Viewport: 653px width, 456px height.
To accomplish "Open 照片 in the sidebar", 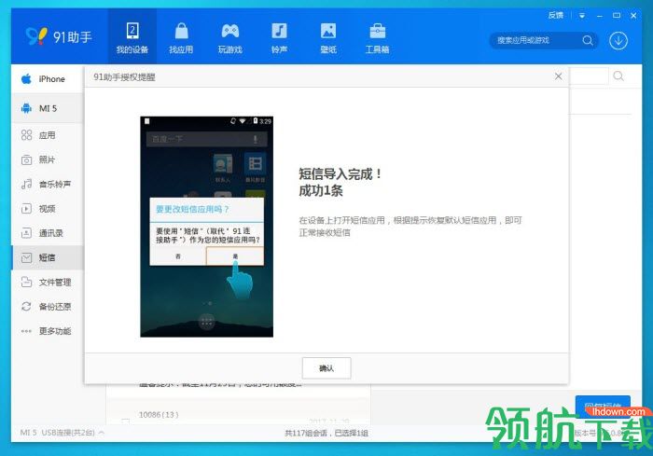I will [x=48, y=159].
